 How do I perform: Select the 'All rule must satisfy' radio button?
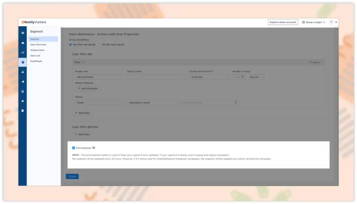99,45
